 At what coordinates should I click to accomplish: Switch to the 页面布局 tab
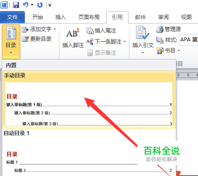[x=89, y=17]
